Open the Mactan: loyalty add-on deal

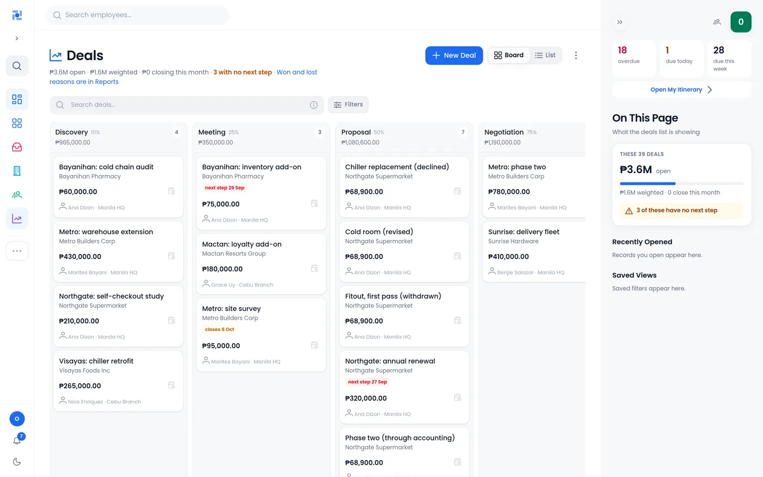click(x=261, y=264)
